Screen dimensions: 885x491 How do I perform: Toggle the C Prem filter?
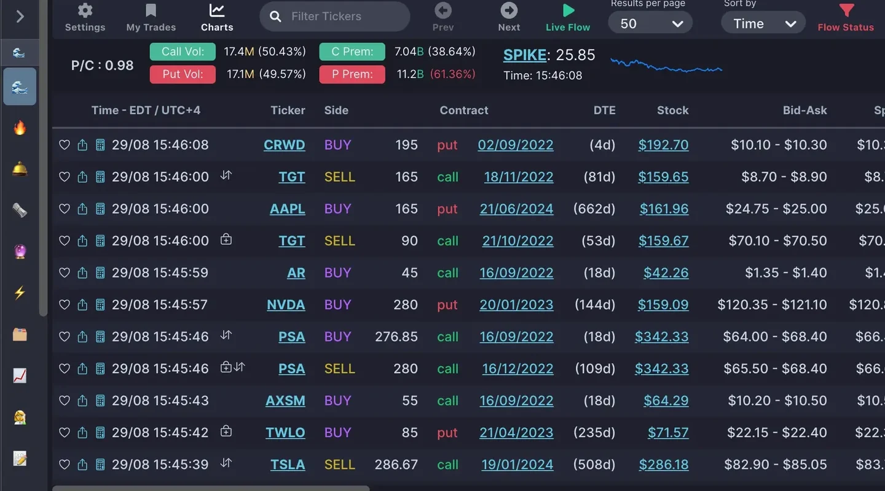tap(352, 52)
